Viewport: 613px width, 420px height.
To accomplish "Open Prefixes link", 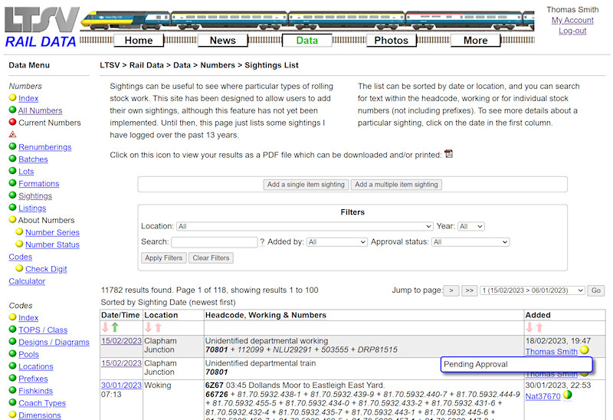I will (x=33, y=379).
